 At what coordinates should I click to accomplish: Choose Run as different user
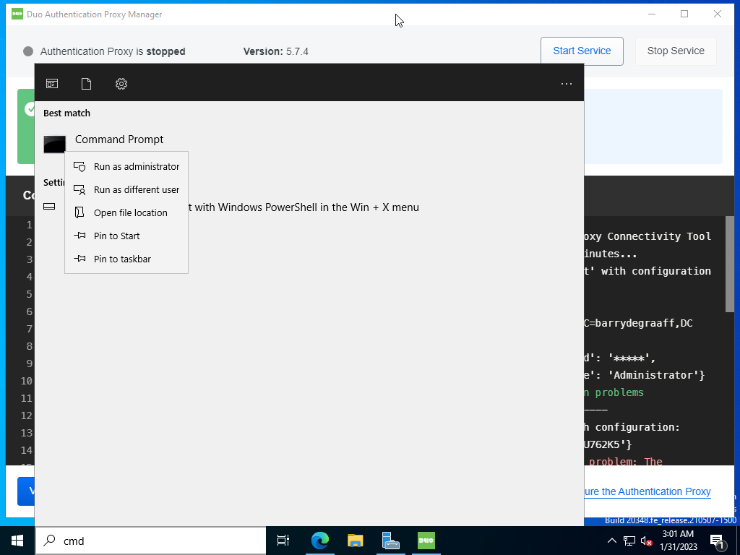coord(126,190)
